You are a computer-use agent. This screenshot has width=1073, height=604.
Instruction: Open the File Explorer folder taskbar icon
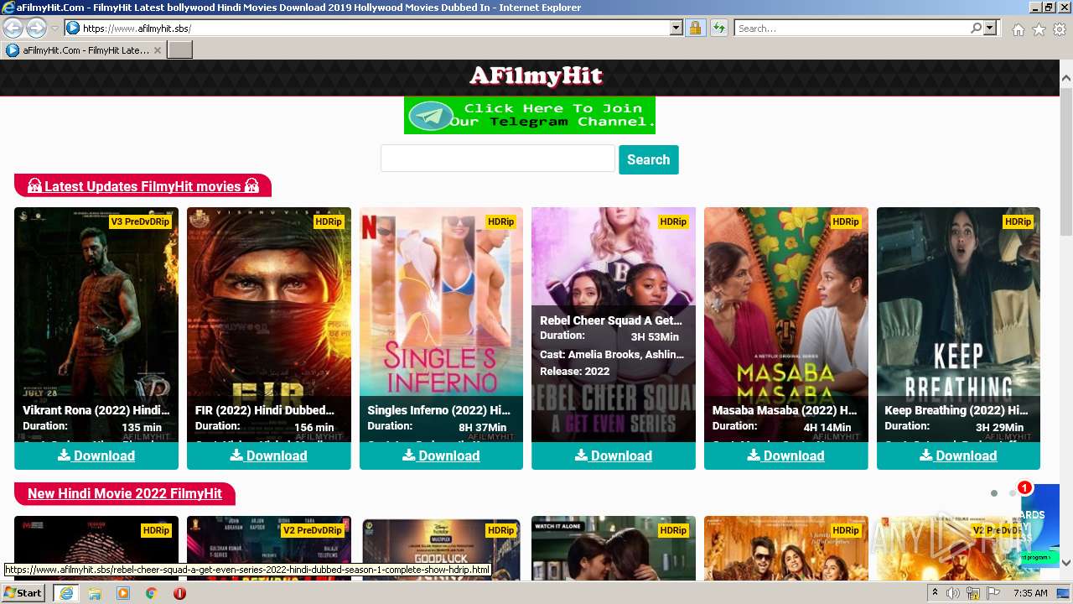pyautogui.click(x=95, y=593)
